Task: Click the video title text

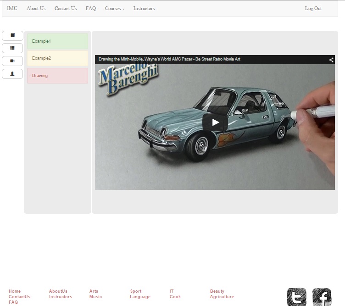Action: point(169,59)
